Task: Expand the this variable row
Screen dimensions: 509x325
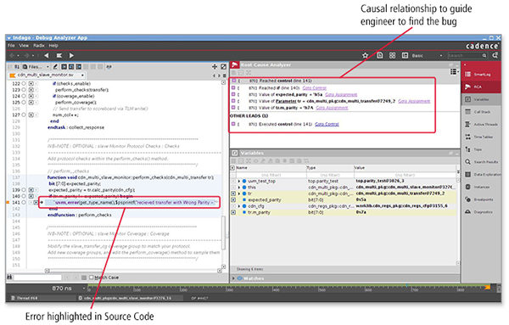Action: tap(239, 188)
